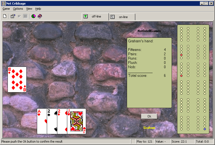This screenshot has height=145, width=215.
Task: Minimize the Net Cribbage window
Action: pos(202,4)
